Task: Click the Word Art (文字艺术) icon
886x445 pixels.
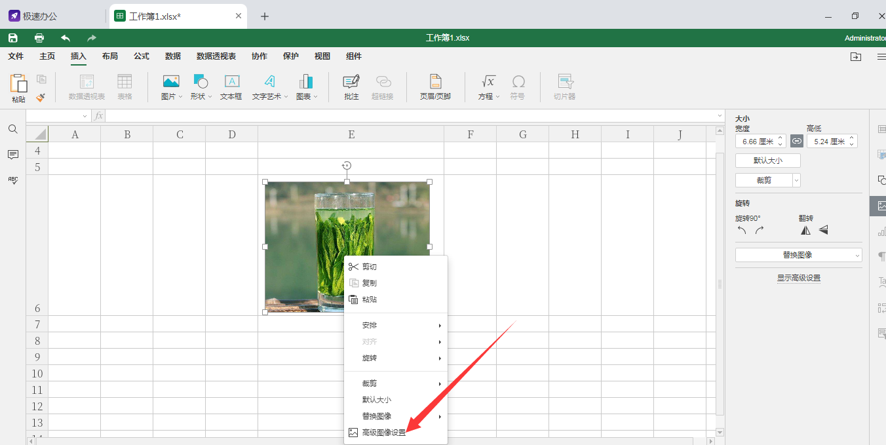Action: pyautogui.click(x=270, y=81)
